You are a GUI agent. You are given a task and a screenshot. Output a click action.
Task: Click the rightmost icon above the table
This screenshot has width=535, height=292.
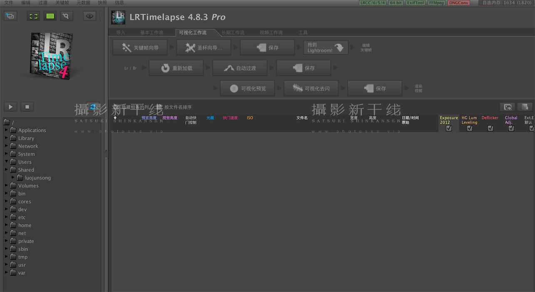pos(525,107)
